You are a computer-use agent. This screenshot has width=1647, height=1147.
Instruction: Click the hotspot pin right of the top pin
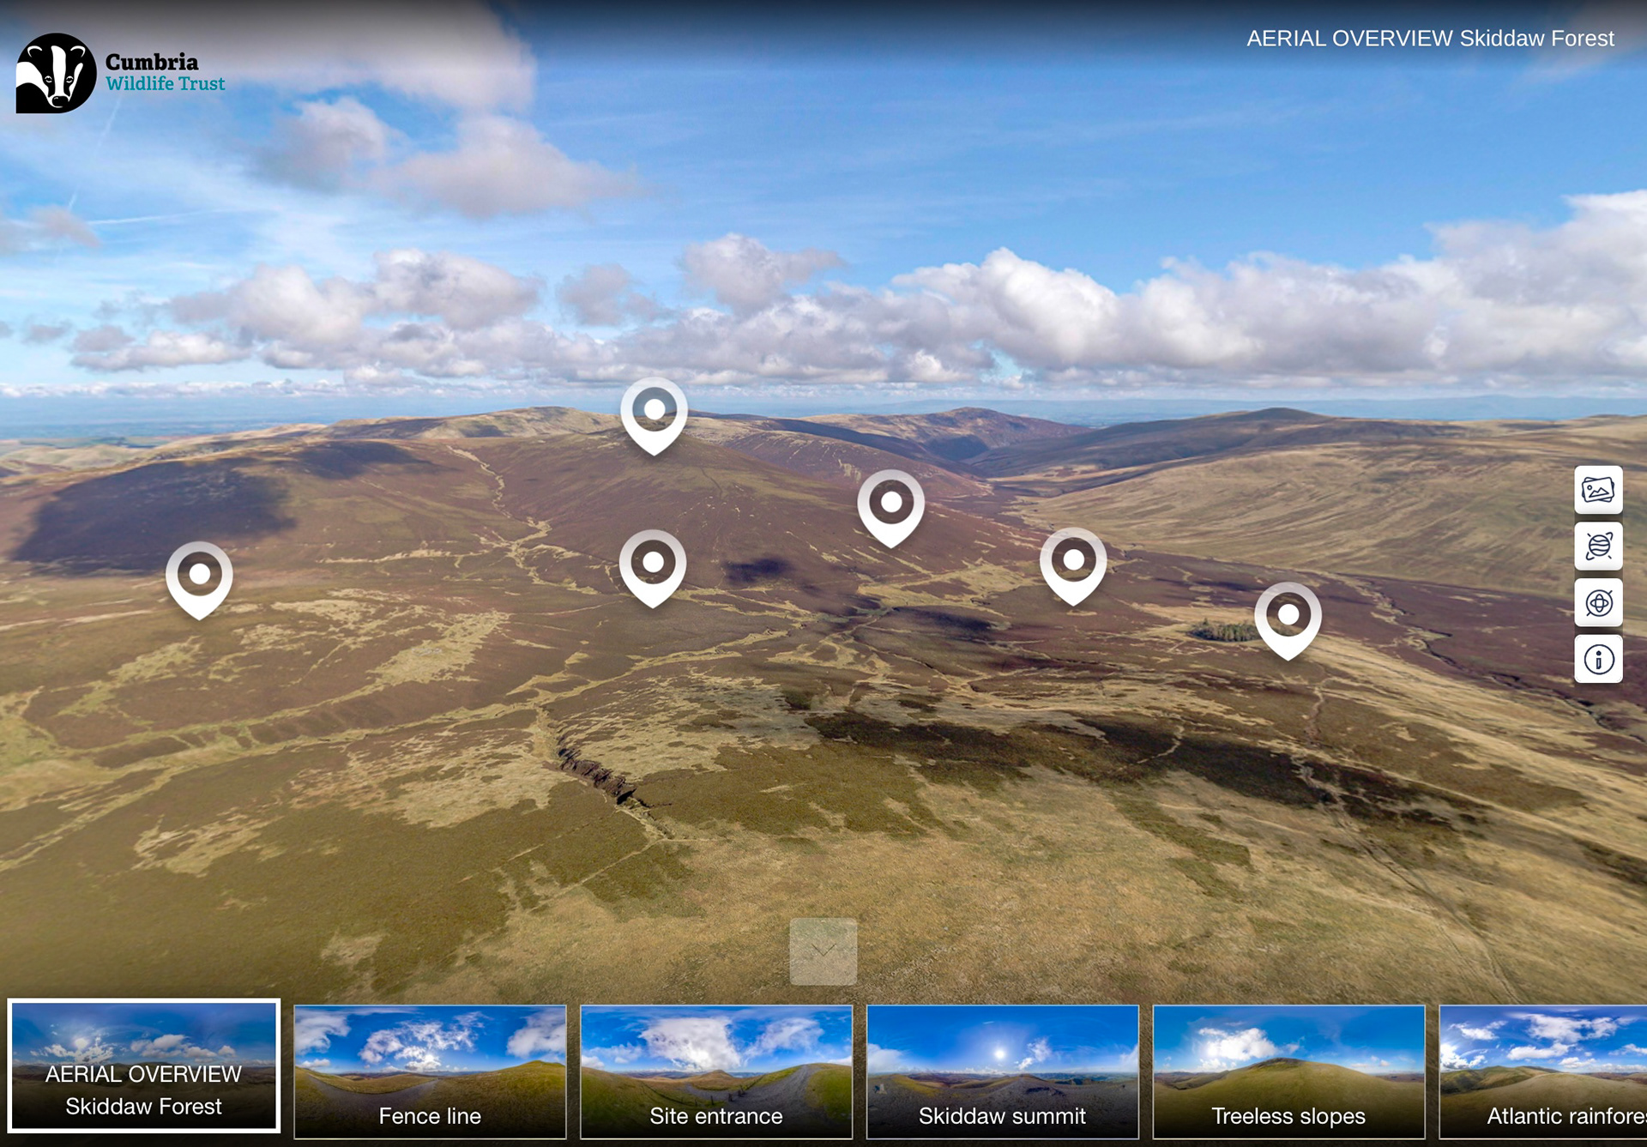(x=891, y=504)
